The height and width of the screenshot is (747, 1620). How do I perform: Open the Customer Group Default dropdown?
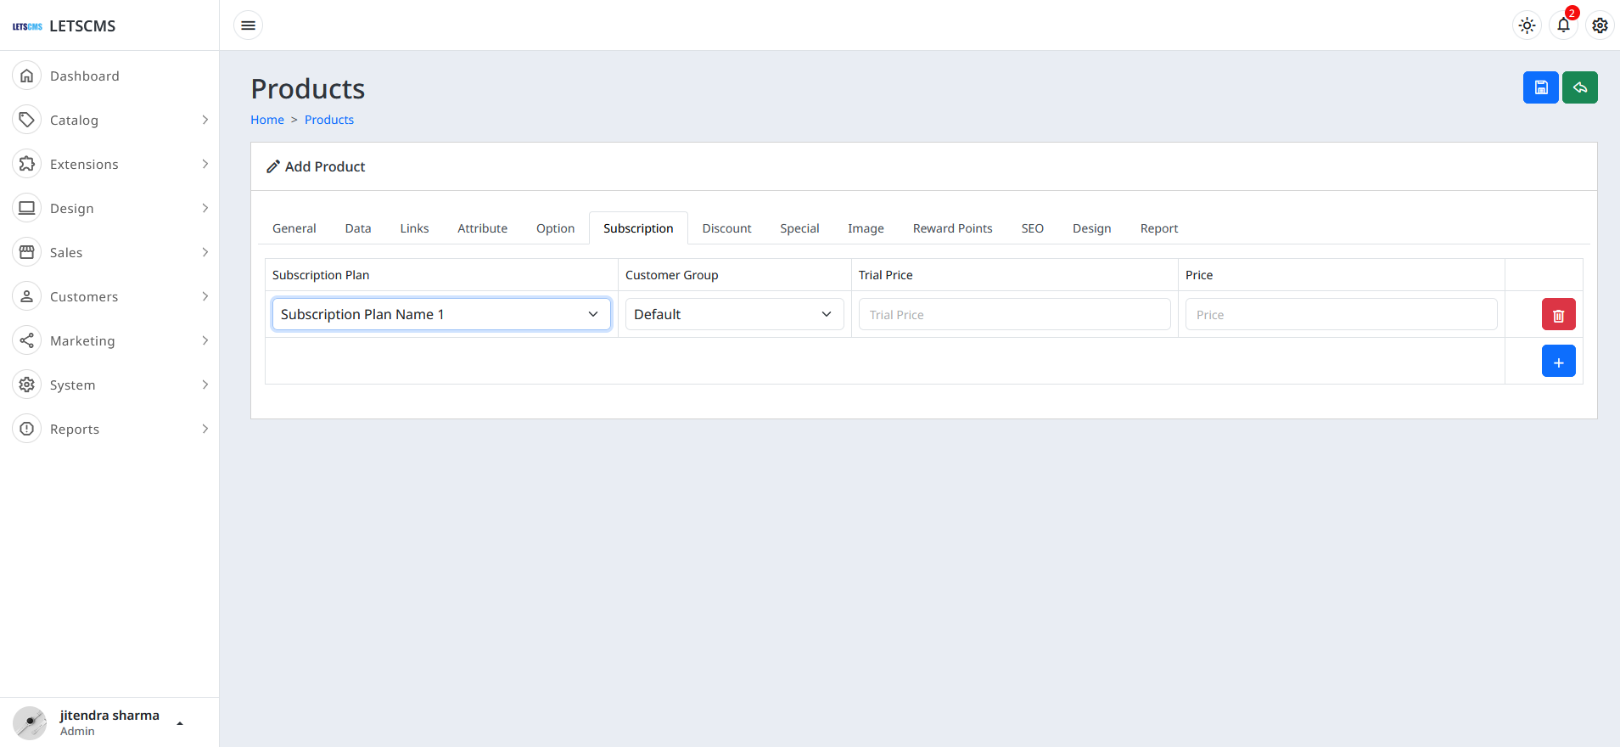tap(734, 314)
